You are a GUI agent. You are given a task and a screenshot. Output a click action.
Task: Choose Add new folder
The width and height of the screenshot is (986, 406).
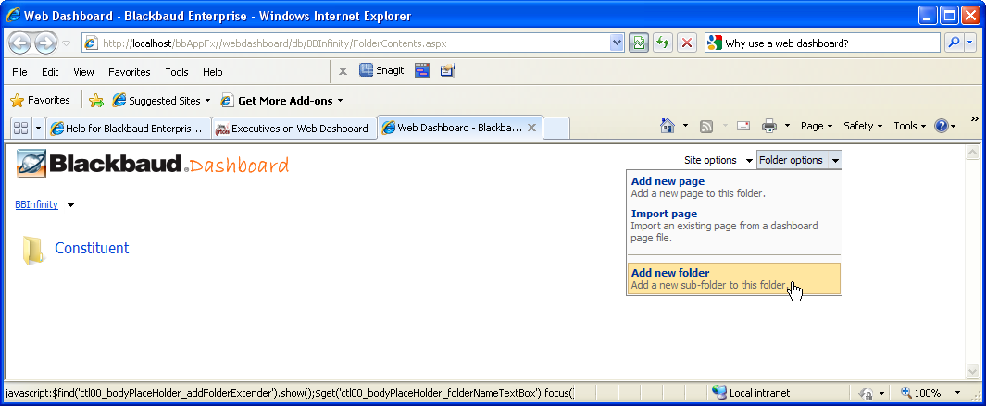coord(734,278)
